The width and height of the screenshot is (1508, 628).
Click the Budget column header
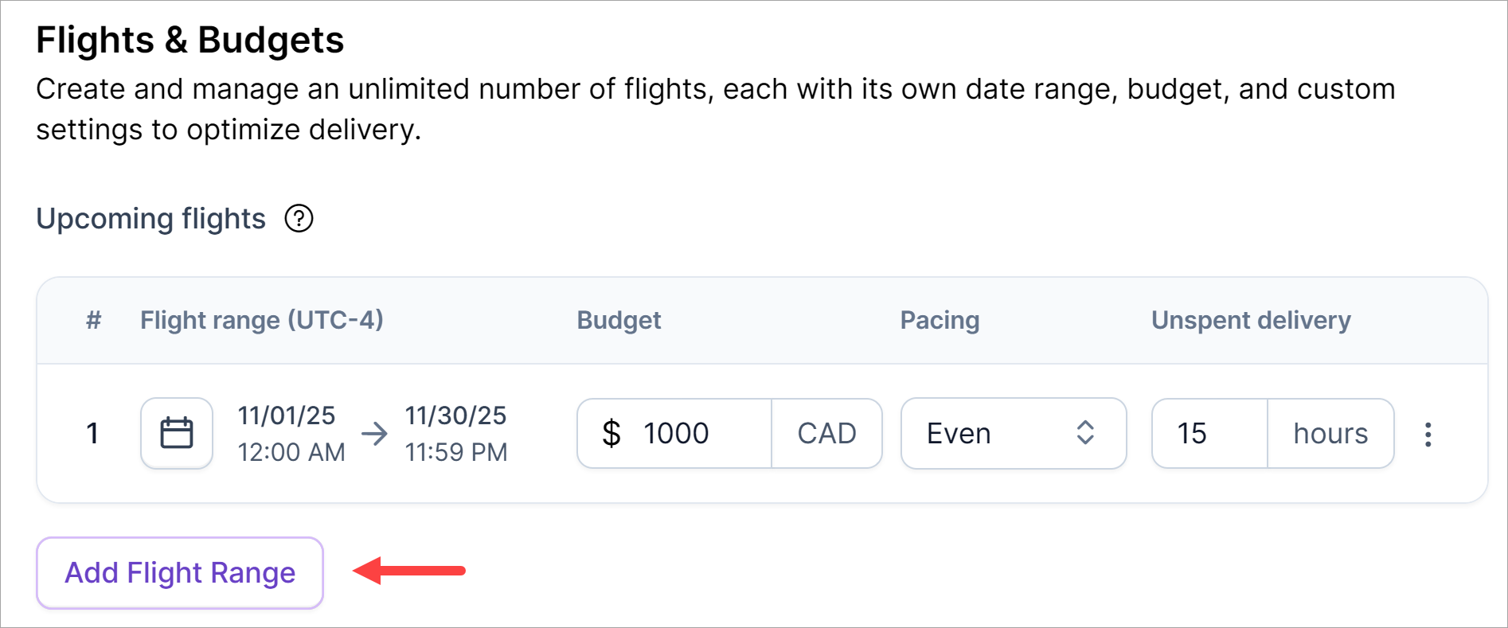click(x=619, y=320)
